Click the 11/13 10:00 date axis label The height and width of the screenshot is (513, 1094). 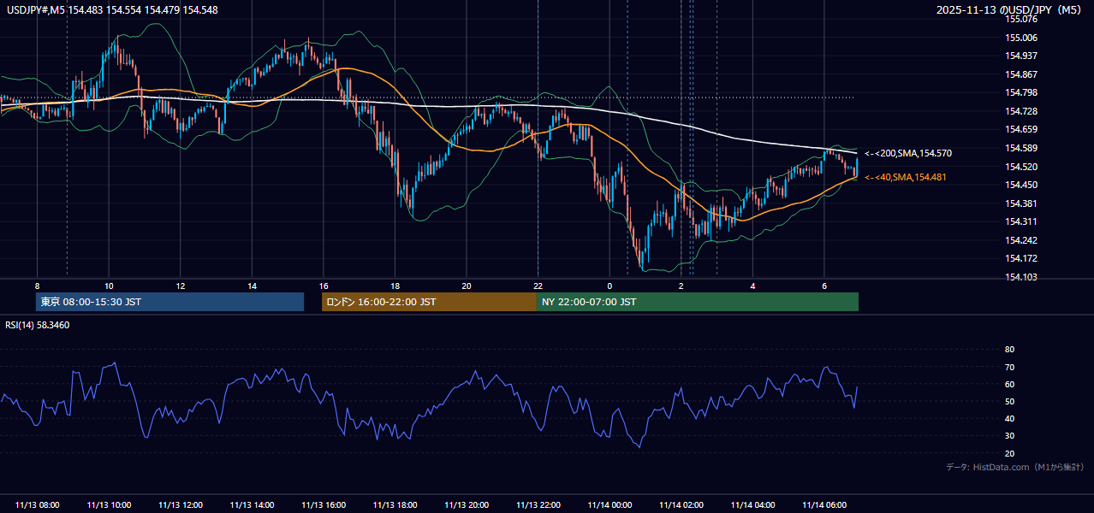tap(109, 505)
